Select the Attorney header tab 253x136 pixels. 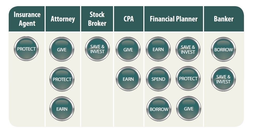(x=63, y=19)
